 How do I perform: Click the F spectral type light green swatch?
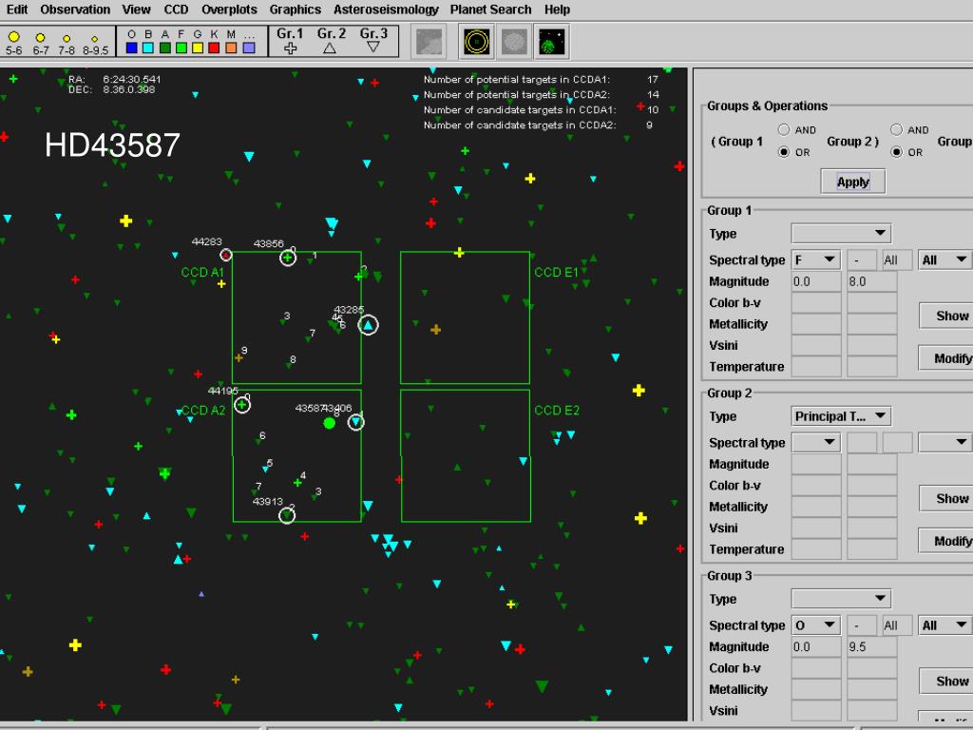(x=181, y=48)
